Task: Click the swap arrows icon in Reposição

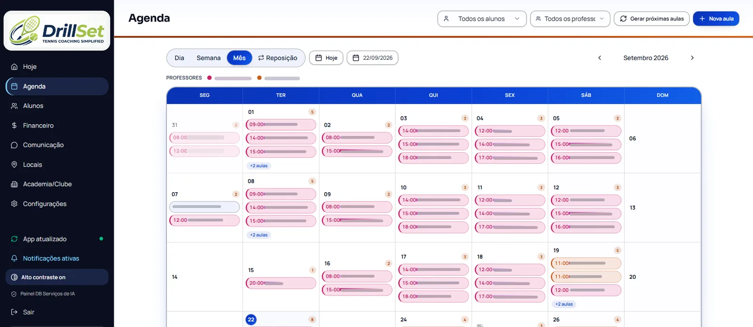Action: 261,58
